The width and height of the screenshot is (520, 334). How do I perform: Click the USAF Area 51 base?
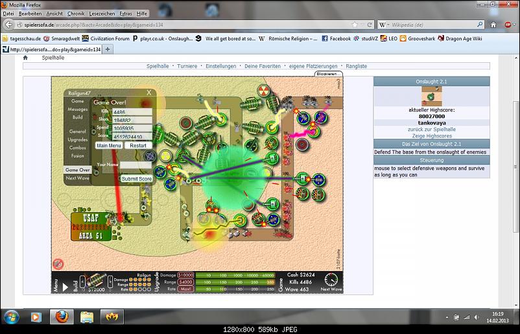pyautogui.click(x=91, y=226)
